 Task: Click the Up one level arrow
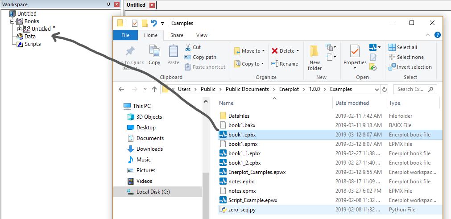(154, 89)
